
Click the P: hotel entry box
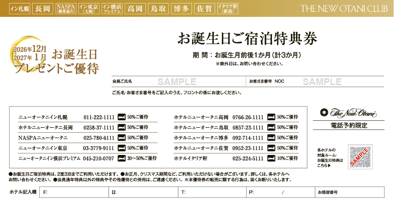point(281,192)
